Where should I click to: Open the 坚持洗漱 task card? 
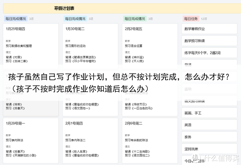(208, 148)
